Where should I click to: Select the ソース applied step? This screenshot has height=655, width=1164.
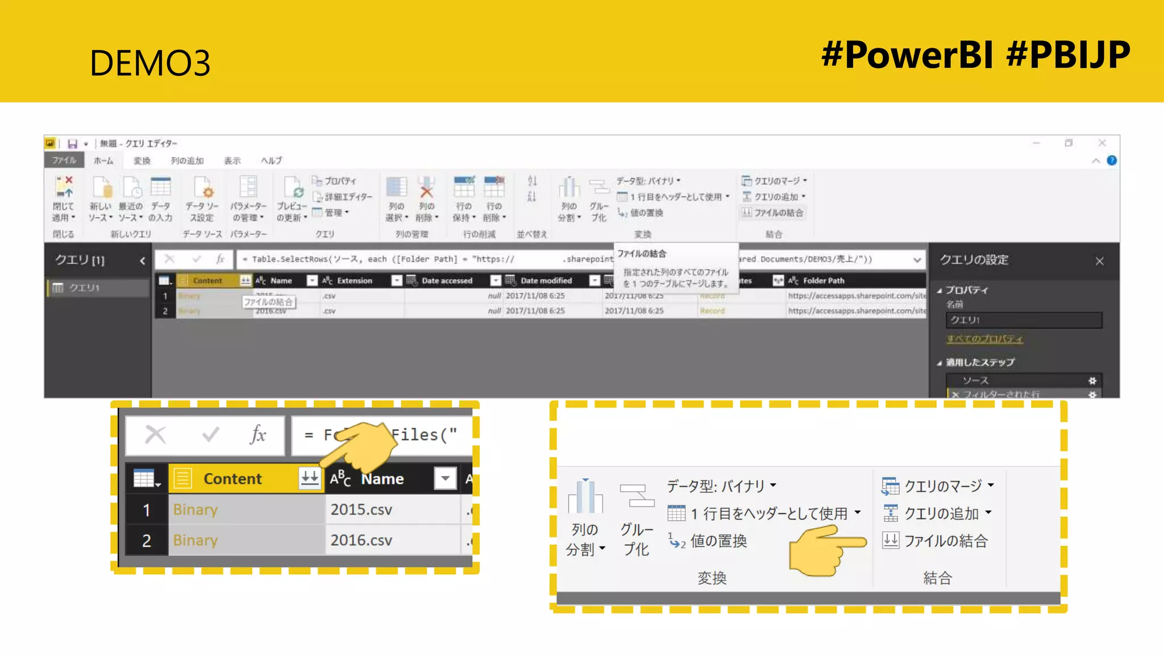click(x=1024, y=380)
